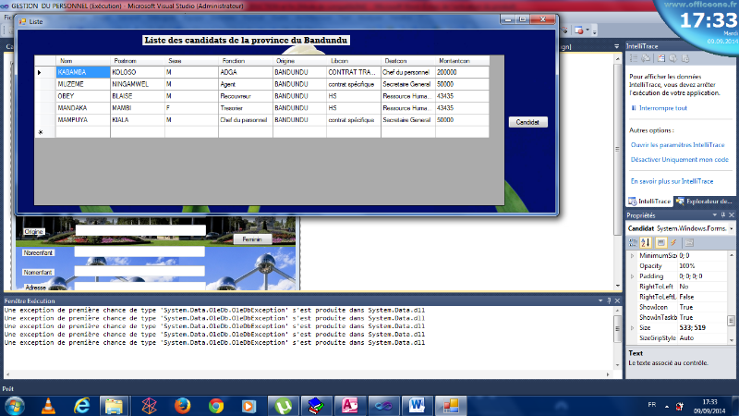
Task: Click the Recouvreur fonction cell
Action: tap(246, 96)
